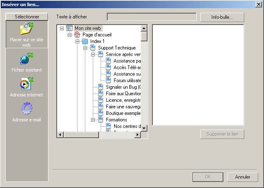This screenshot has height=188, width=264.
Task: Click the tree's horizontal scrollbar right arrow
Action: (138, 135)
